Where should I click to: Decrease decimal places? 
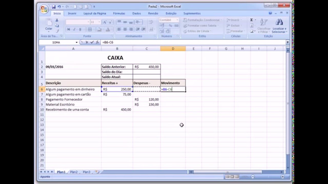pos(168,31)
